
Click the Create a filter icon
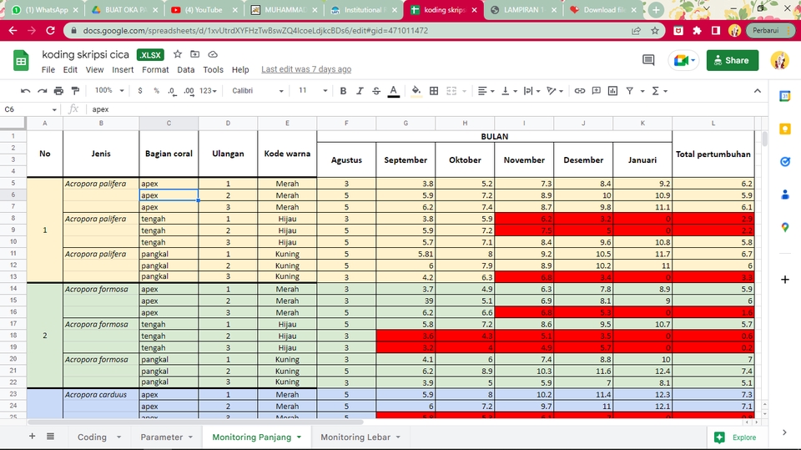click(x=630, y=91)
